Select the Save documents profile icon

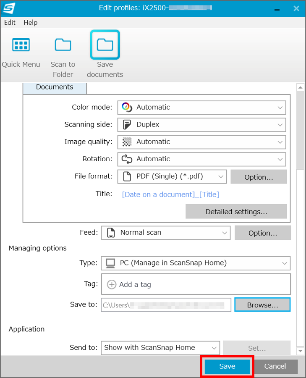105,45
